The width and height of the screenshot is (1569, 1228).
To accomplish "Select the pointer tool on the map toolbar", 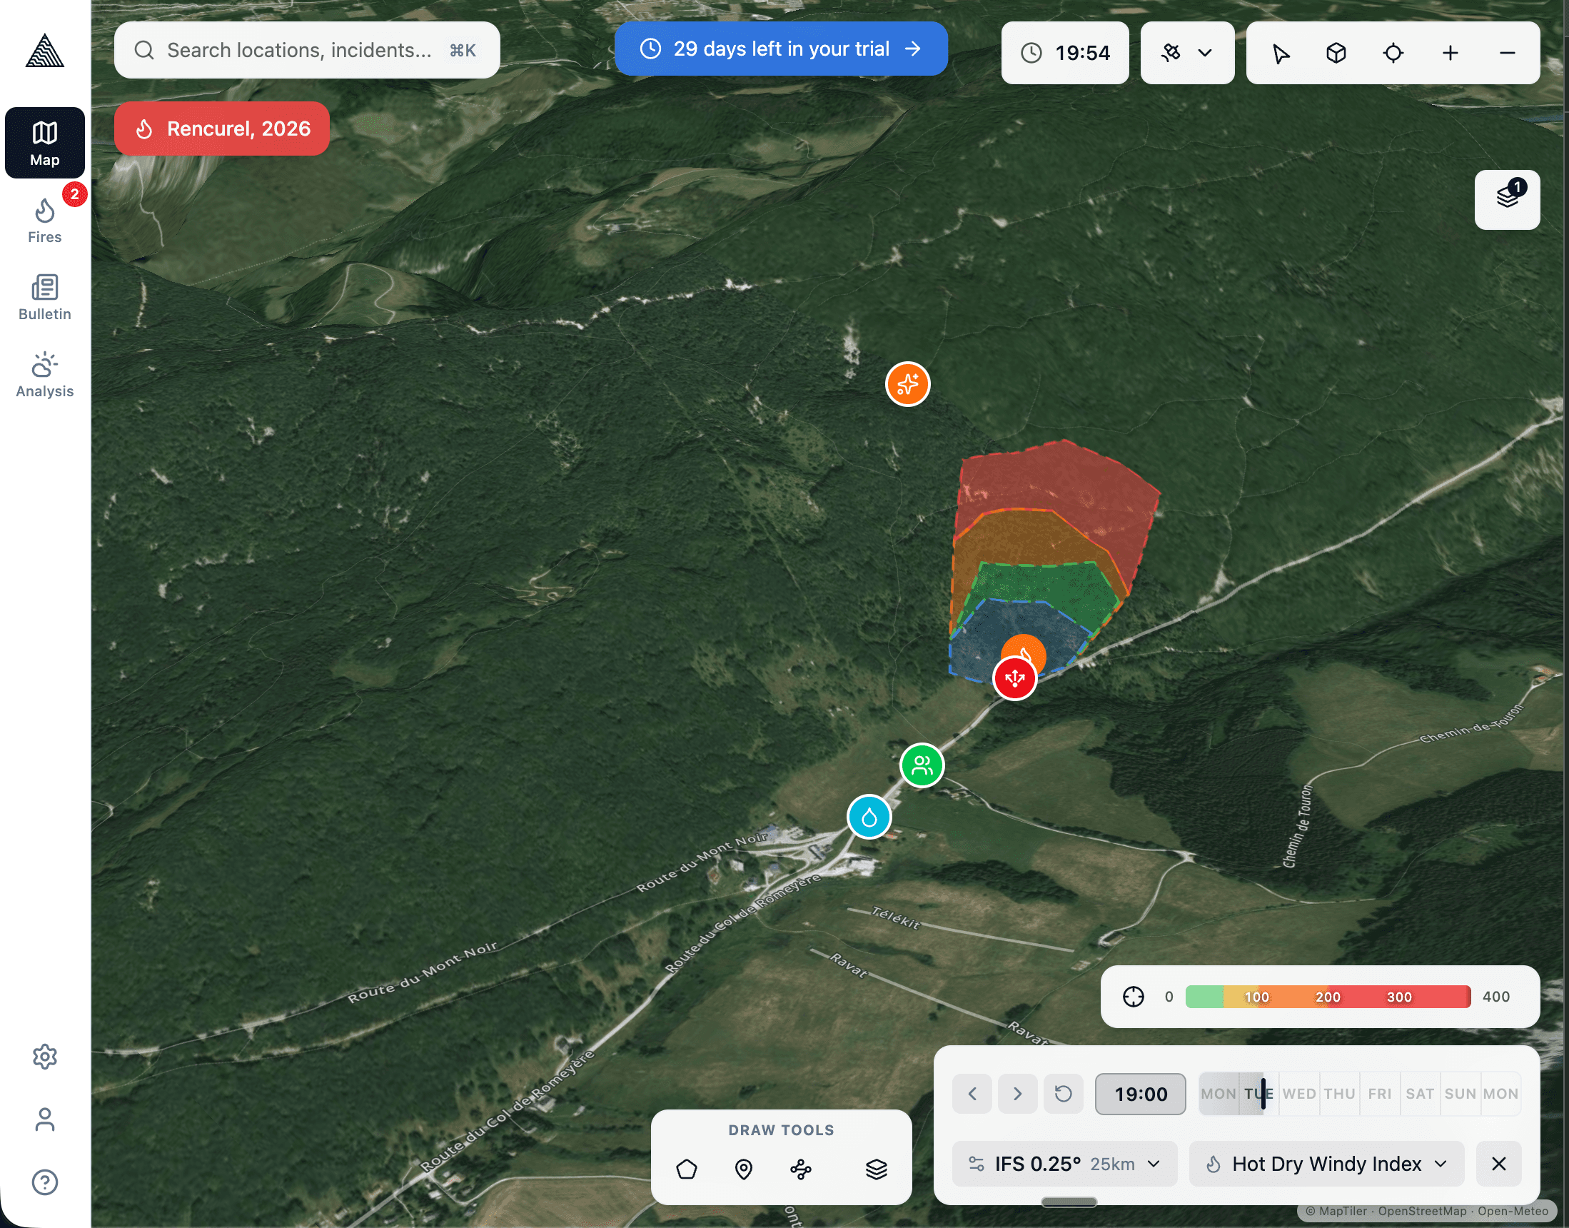I will point(1283,53).
